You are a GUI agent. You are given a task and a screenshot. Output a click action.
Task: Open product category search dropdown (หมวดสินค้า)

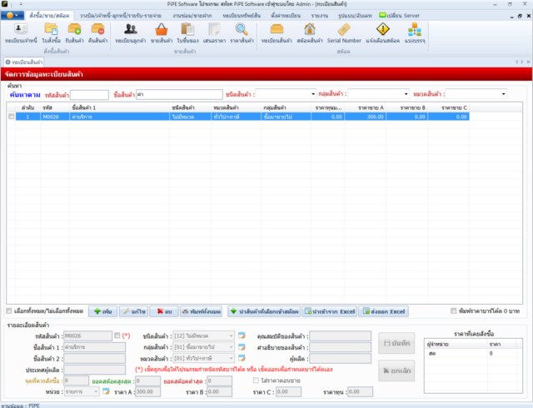tap(503, 94)
